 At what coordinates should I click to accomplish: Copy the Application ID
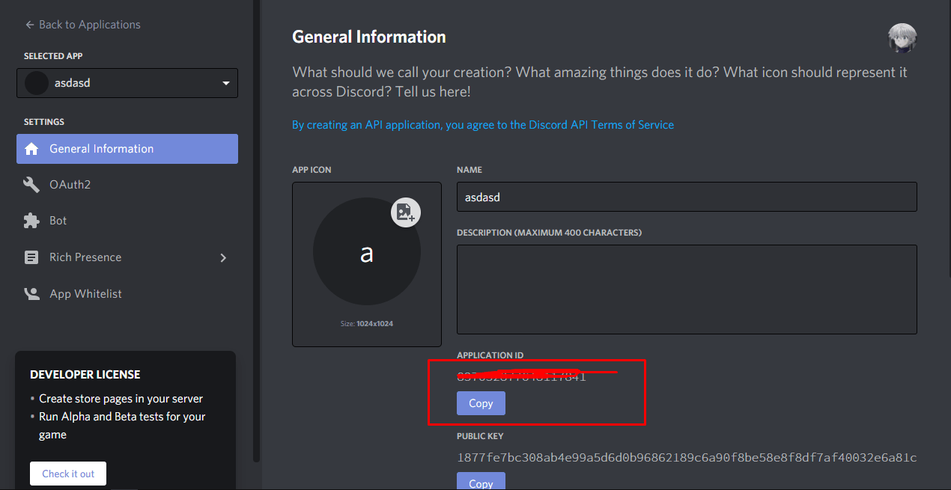tap(481, 403)
